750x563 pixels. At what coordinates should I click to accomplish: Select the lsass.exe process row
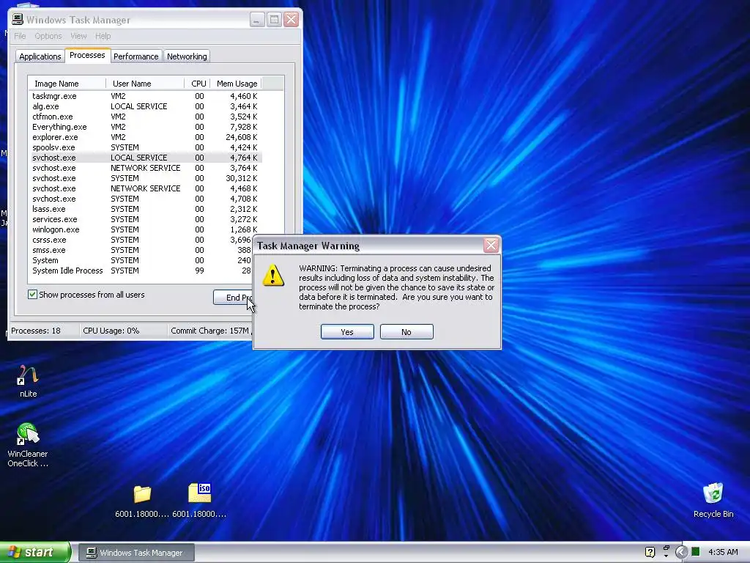point(146,209)
